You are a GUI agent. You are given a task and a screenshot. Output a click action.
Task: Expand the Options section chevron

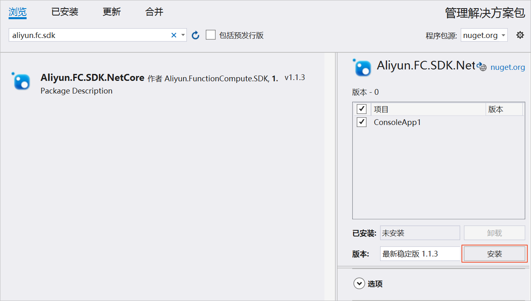click(359, 283)
